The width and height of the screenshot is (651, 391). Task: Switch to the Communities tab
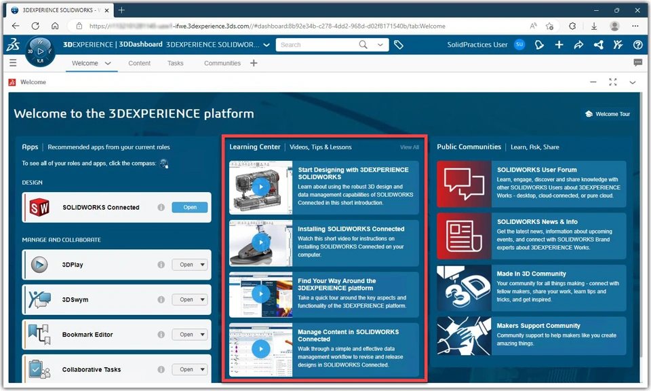point(222,63)
